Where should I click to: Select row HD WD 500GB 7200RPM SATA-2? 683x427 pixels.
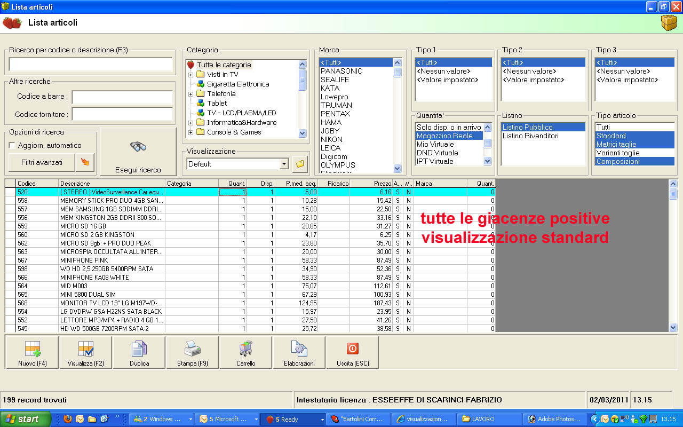click(x=250, y=328)
